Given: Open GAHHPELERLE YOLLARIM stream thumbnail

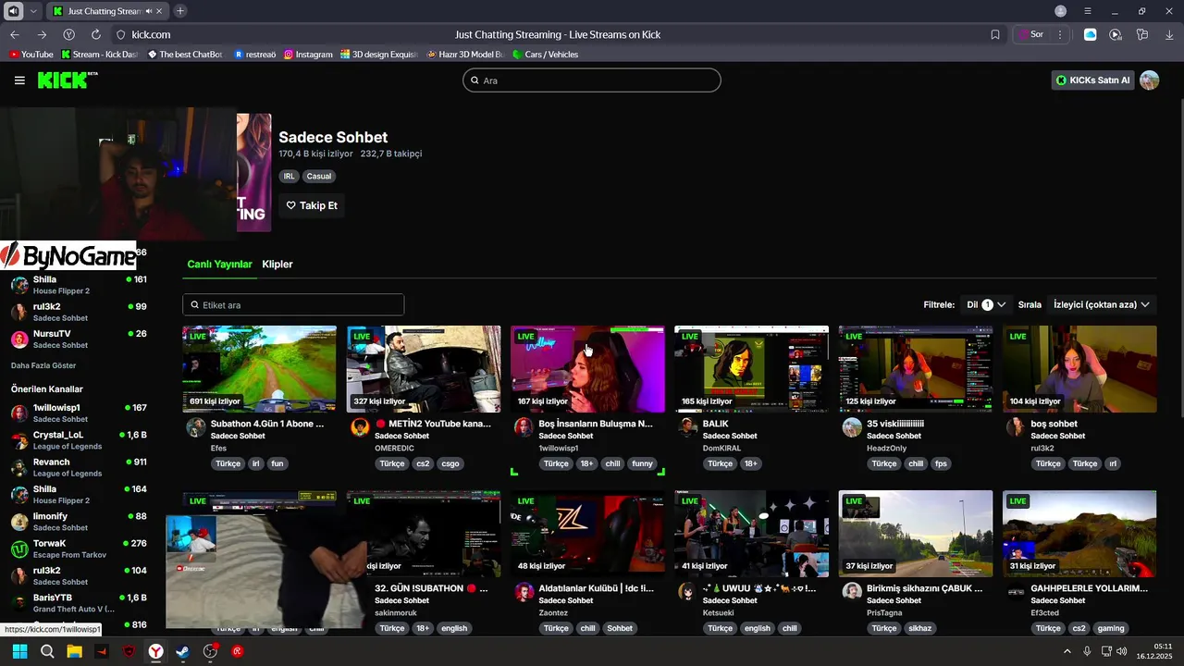Looking at the screenshot, I should pos(1079,534).
